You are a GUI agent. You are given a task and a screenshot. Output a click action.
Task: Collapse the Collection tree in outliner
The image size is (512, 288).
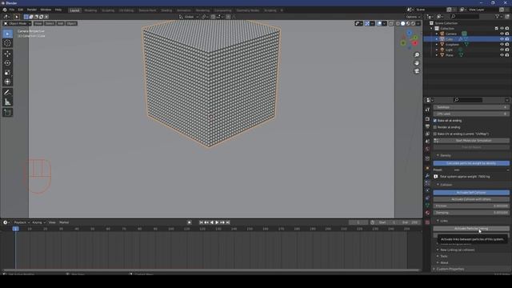tap(432, 29)
